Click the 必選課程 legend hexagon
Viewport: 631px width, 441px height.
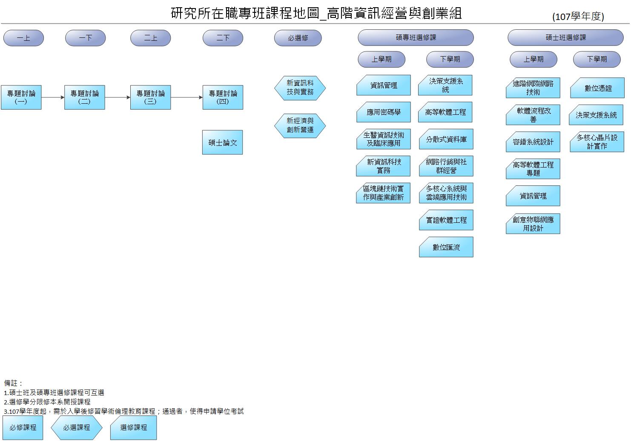coord(77,427)
